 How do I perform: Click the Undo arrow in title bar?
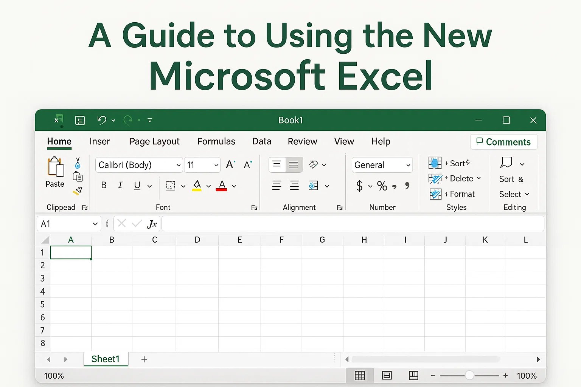[101, 120]
